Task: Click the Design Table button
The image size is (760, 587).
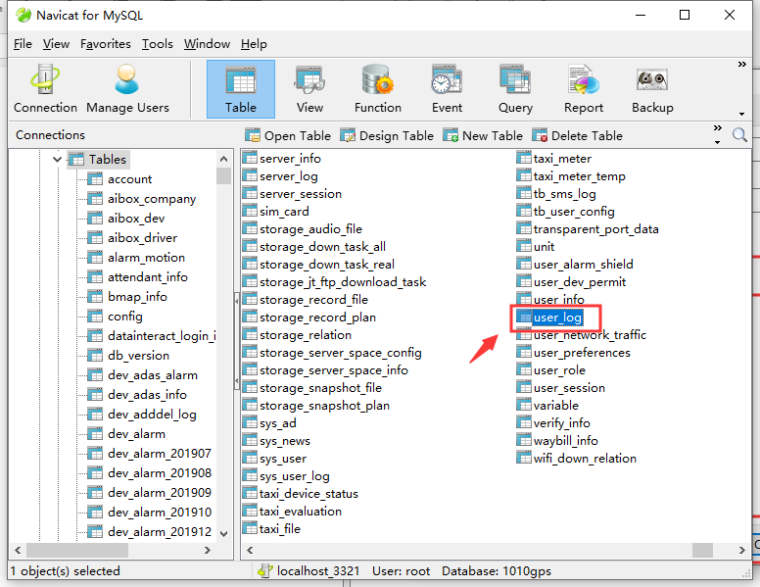Action: pos(386,135)
